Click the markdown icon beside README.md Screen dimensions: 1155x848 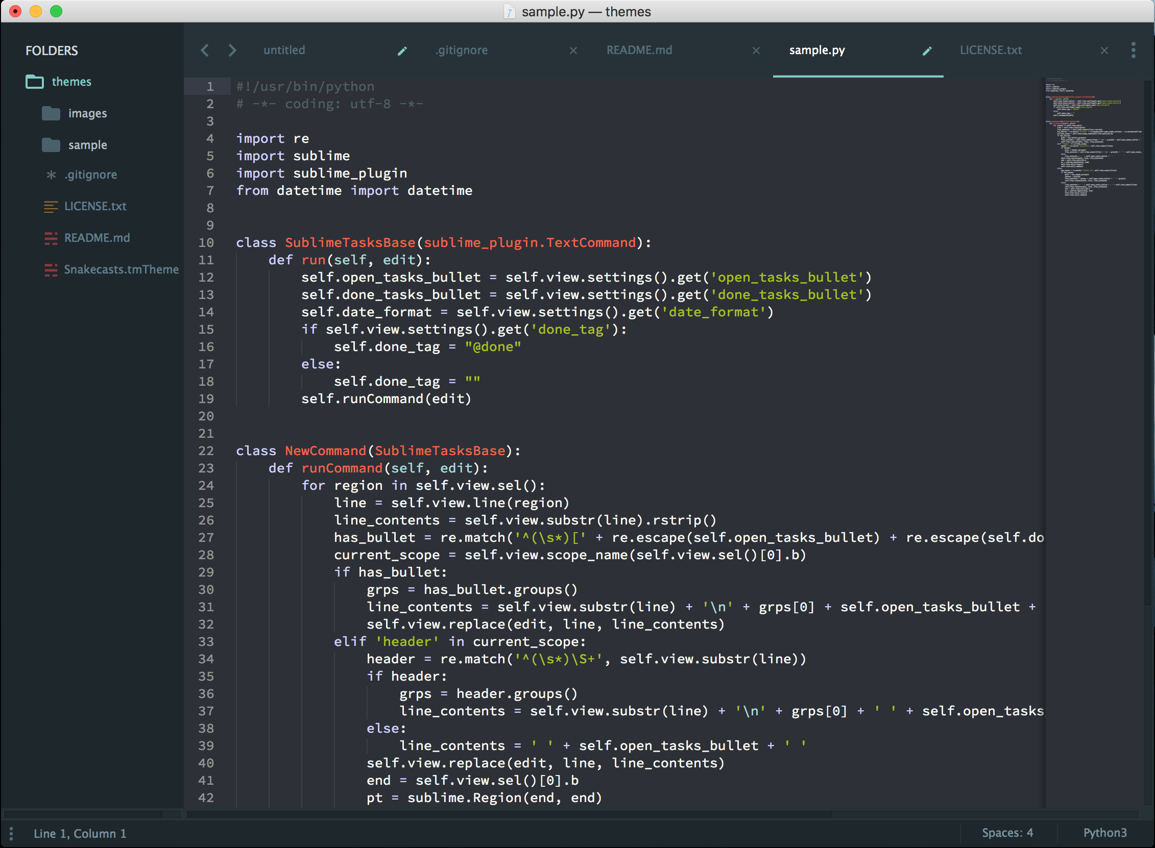51,238
